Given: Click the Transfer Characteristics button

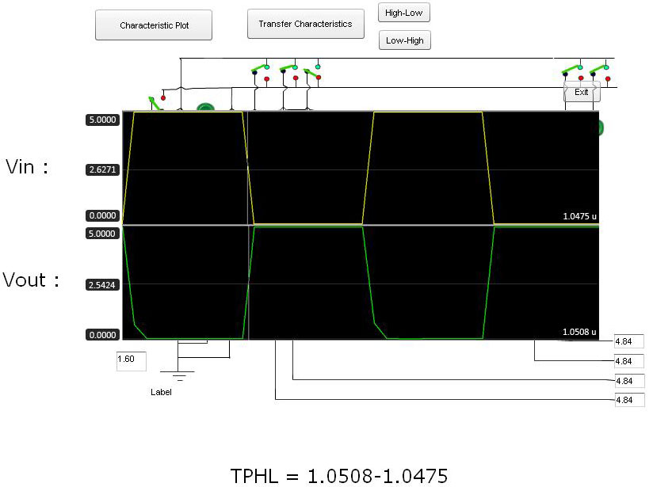Looking at the screenshot, I should coord(305,24).
